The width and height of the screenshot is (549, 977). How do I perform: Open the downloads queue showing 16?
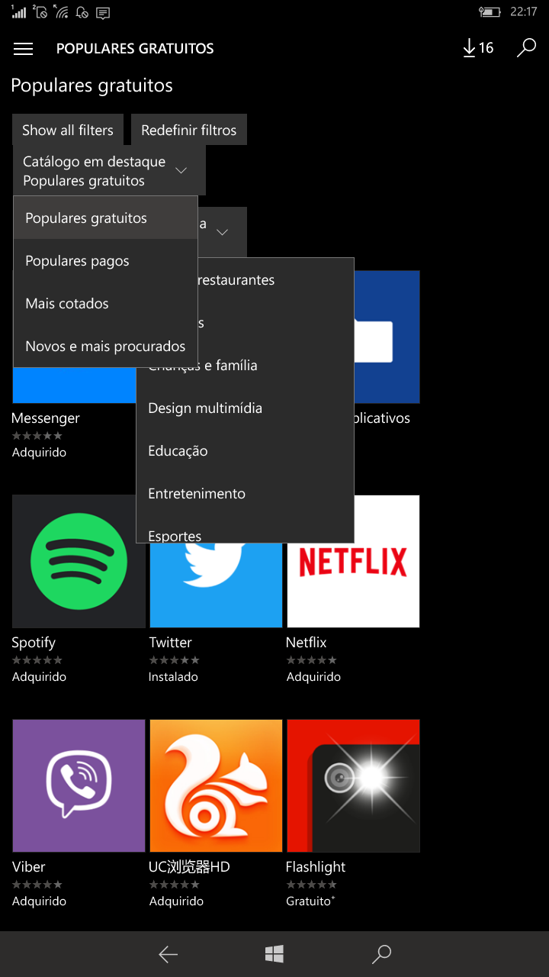[x=478, y=48]
